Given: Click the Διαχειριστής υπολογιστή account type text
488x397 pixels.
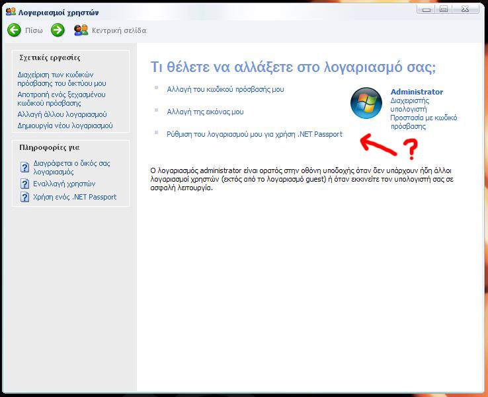Looking at the screenshot, I should (409, 105).
